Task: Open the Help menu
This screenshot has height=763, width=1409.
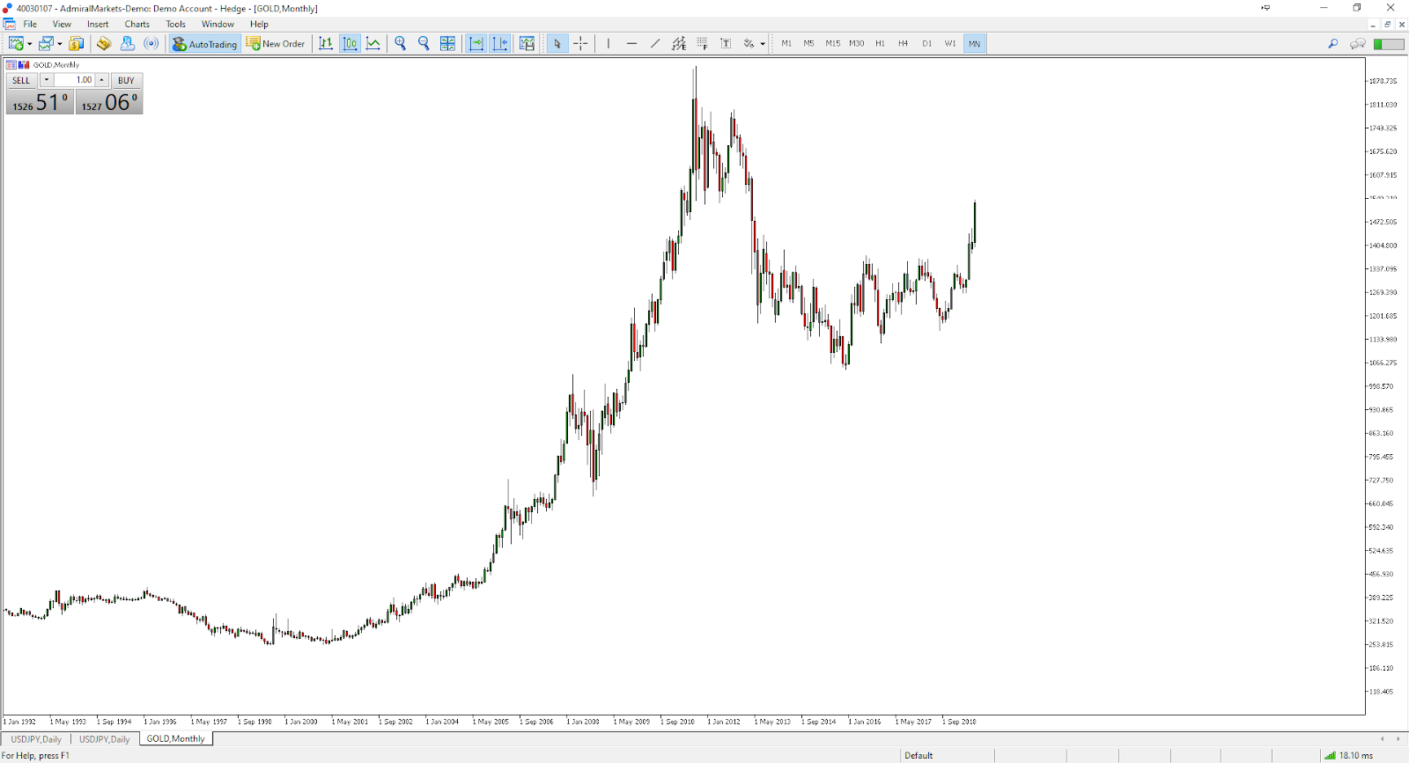Action: tap(259, 24)
